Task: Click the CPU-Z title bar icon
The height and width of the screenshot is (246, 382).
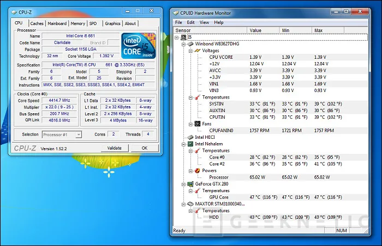Action: pos(14,12)
